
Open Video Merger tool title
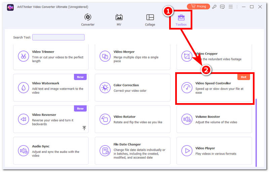tap(124, 52)
